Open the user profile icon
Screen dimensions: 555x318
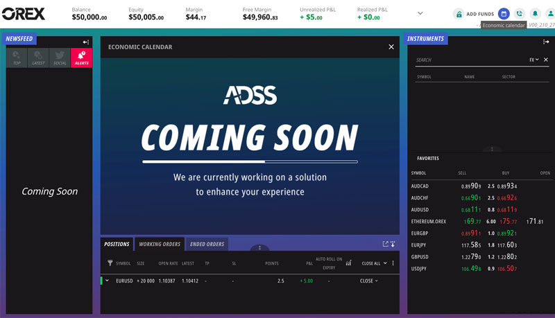(x=550, y=14)
